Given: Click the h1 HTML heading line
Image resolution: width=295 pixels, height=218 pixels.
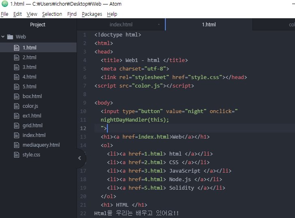Looking at the screenshot, I should [x=124, y=205].
